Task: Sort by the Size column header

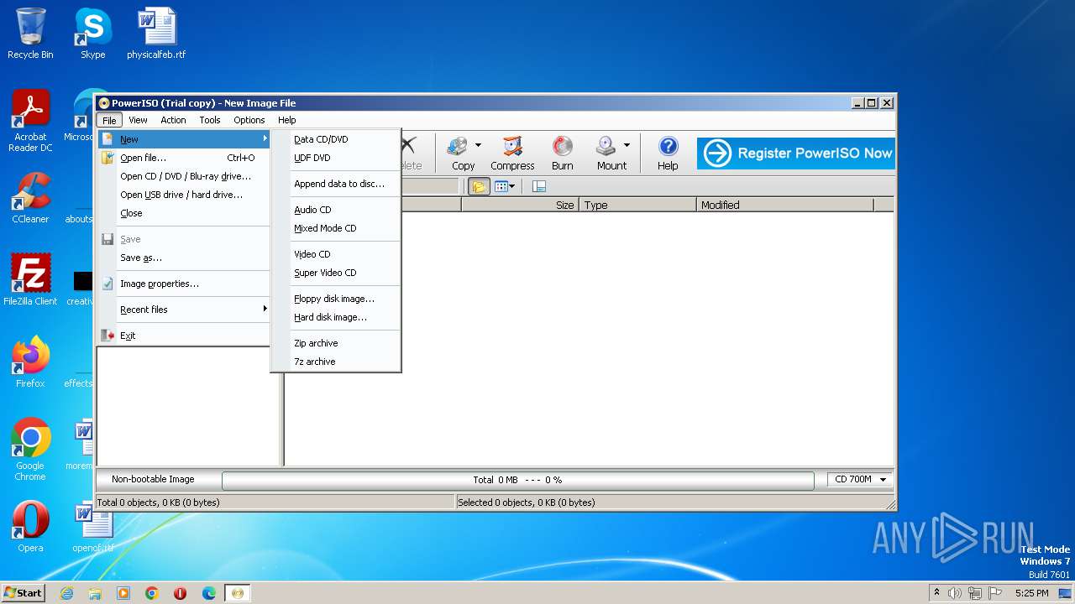Action: point(519,205)
